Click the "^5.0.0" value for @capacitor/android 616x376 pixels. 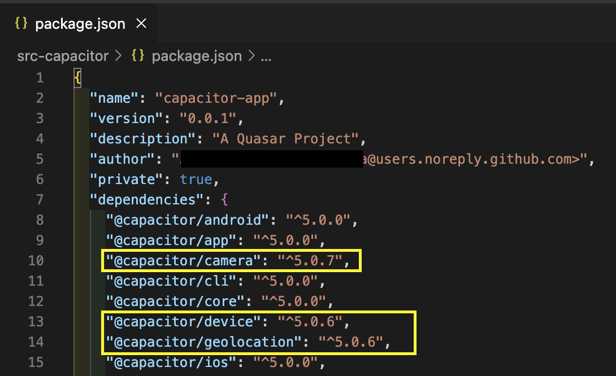318,220
